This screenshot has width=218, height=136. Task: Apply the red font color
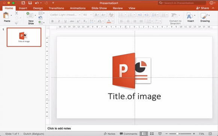tap(109, 21)
